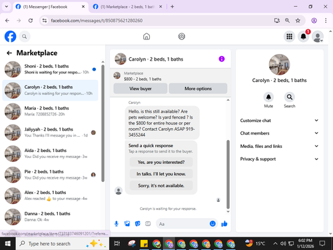The image size is (333, 250).
Task: View site information icon in address bar
Action: 45,21
